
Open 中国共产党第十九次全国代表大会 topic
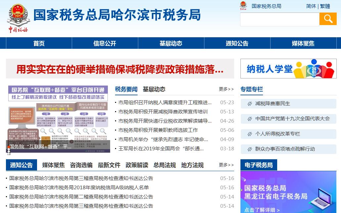point(288,119)
